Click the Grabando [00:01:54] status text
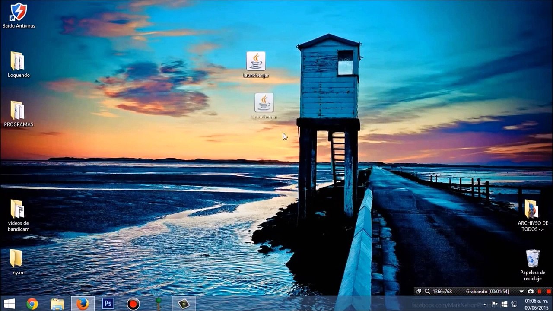553x311 pixels. pos(487,292)
